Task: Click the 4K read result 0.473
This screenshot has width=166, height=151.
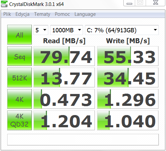Action: 64,99
